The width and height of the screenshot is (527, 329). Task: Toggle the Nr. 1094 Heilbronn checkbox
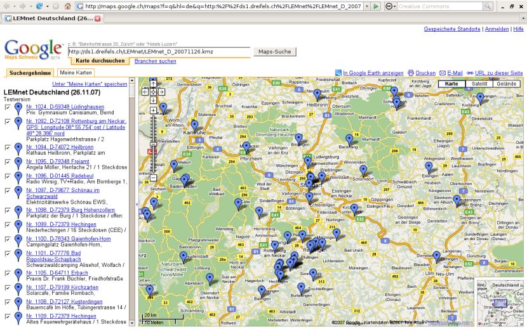click(8, 147)
